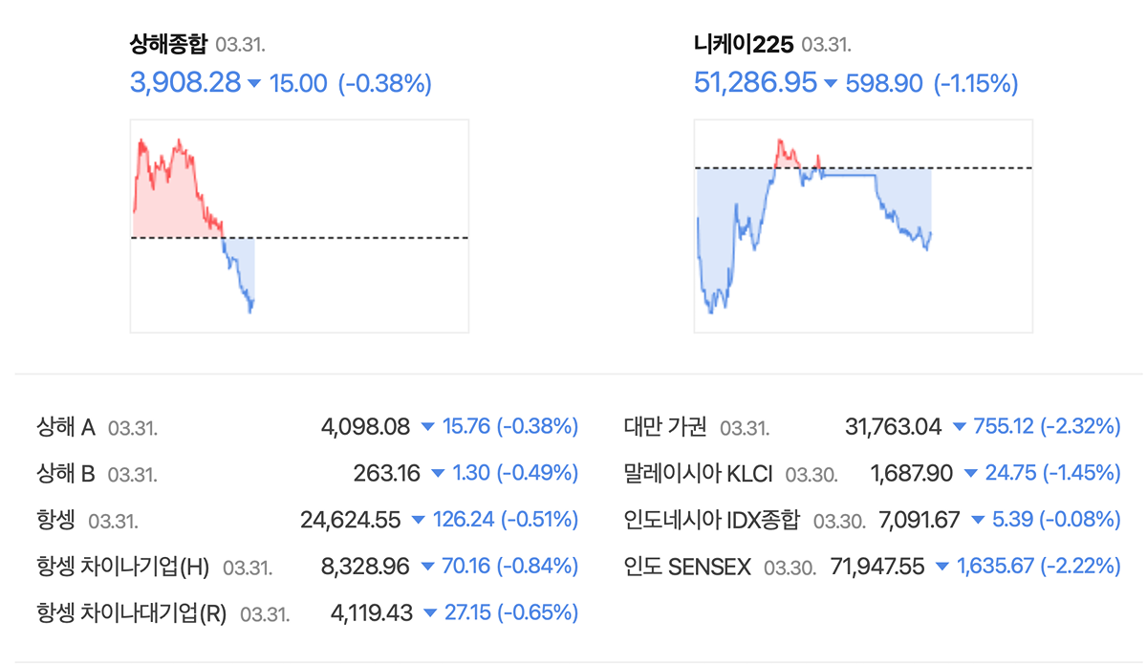Open the 항셍 차이나기업(H) link

click(x=122, y=567)
